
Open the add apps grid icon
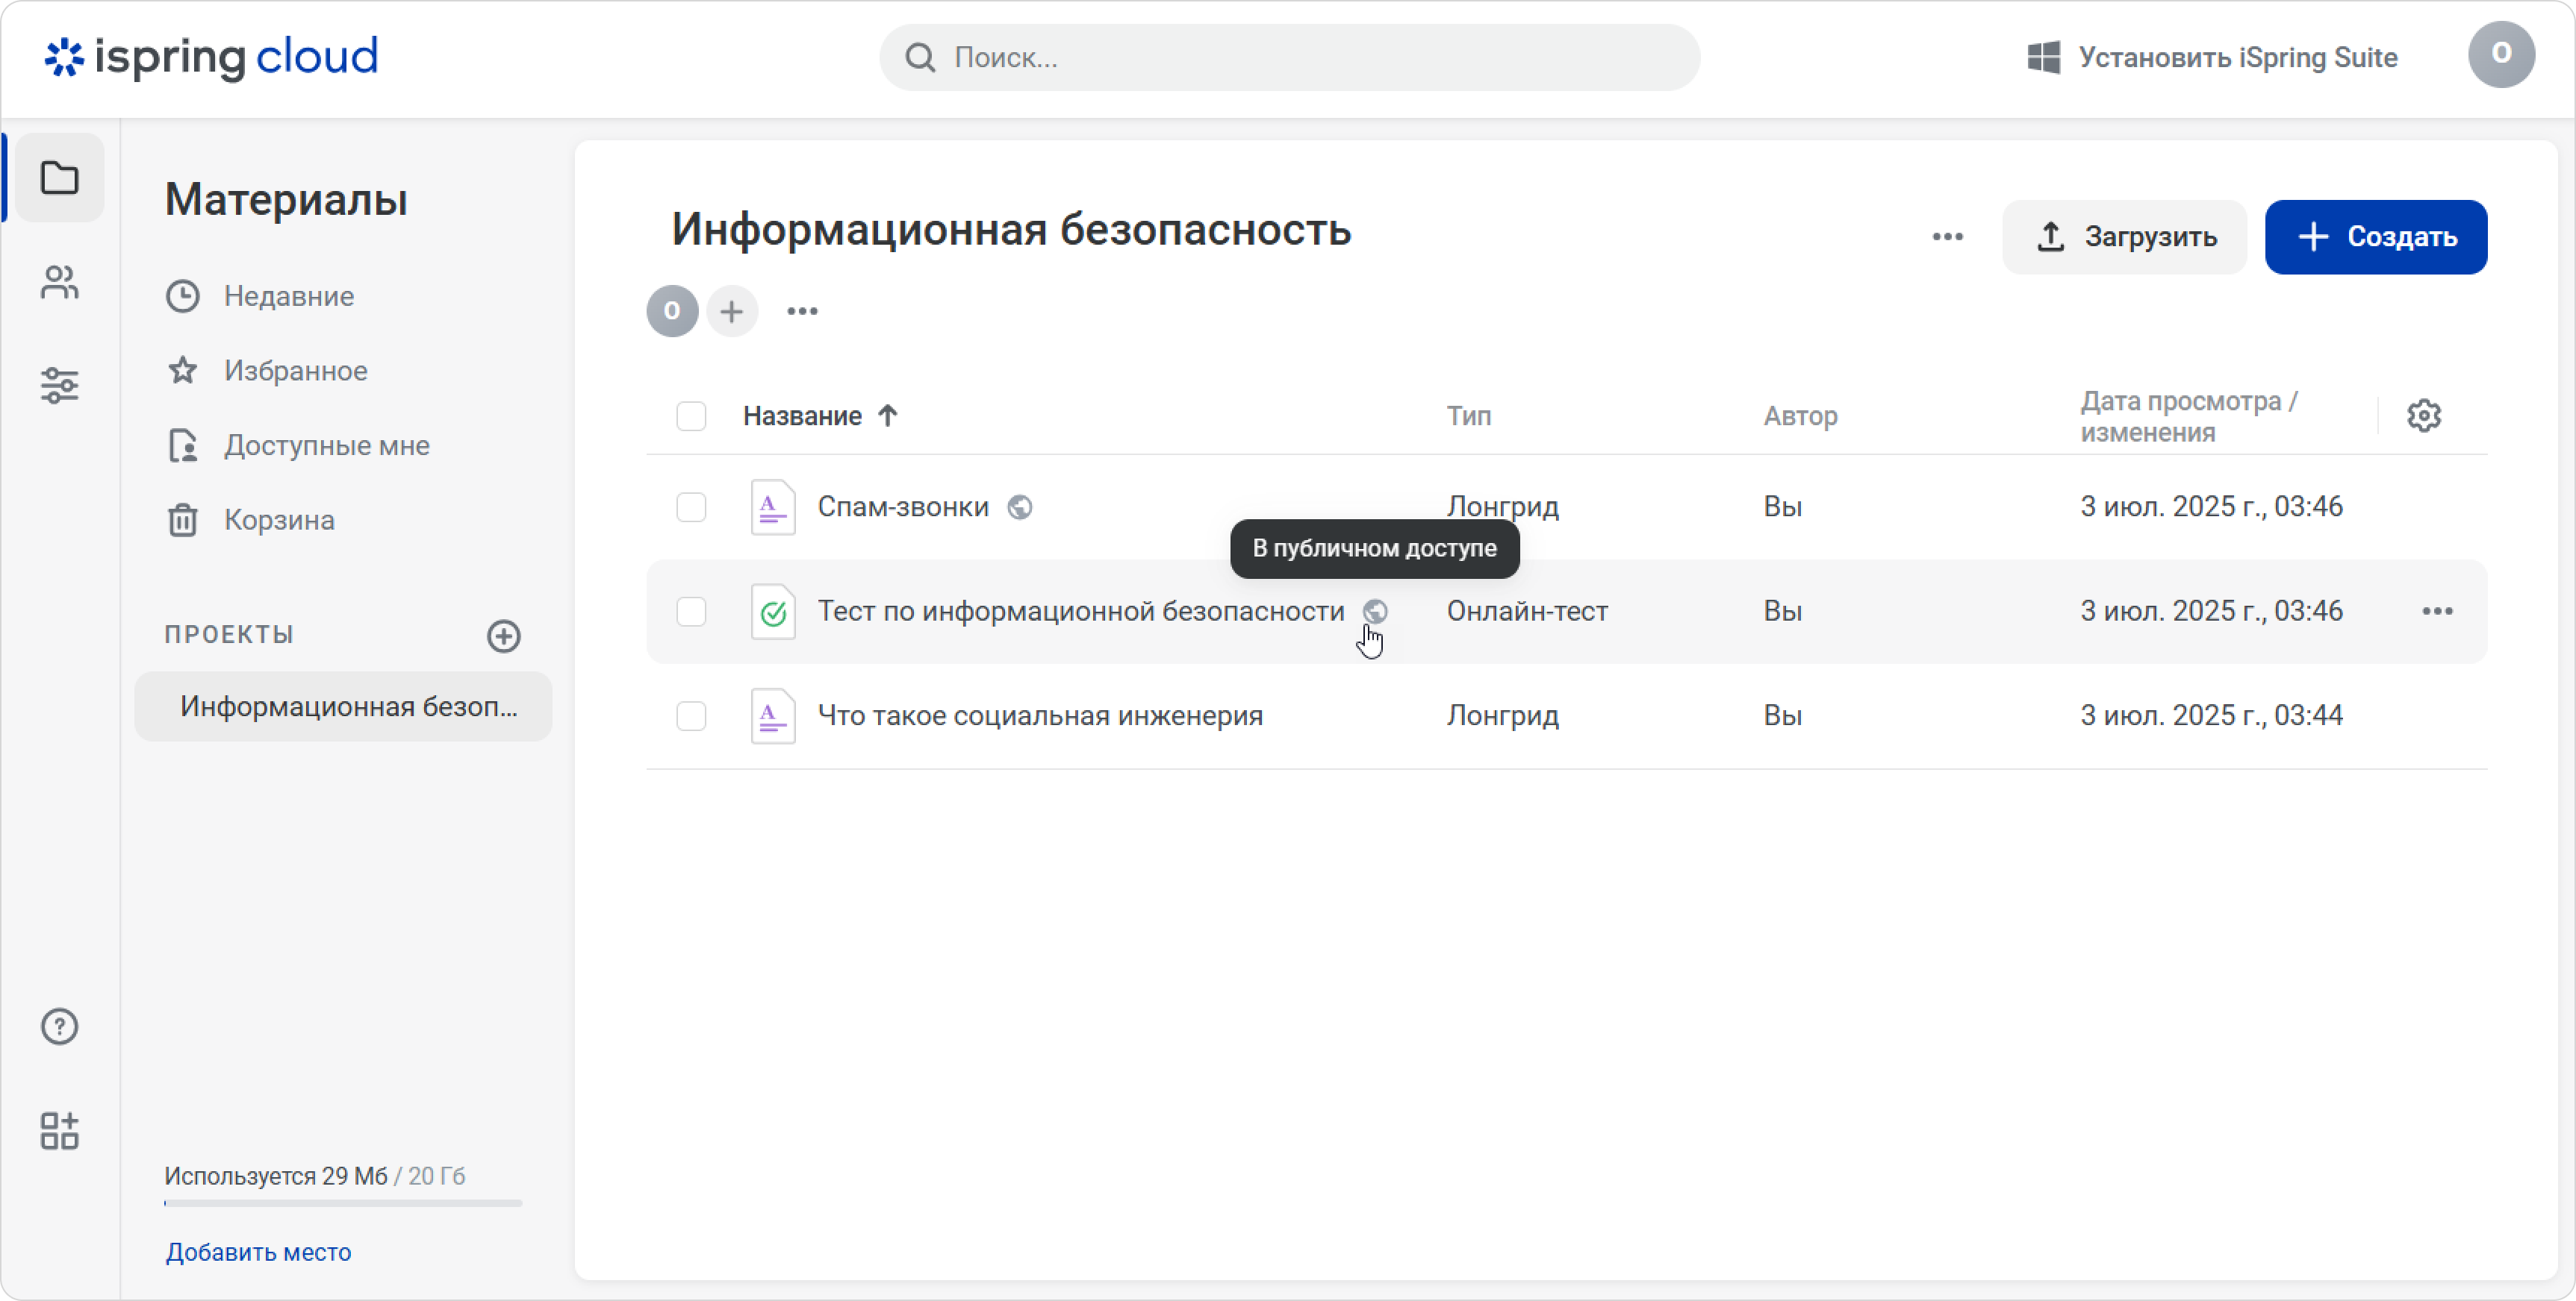[60, 1130]
